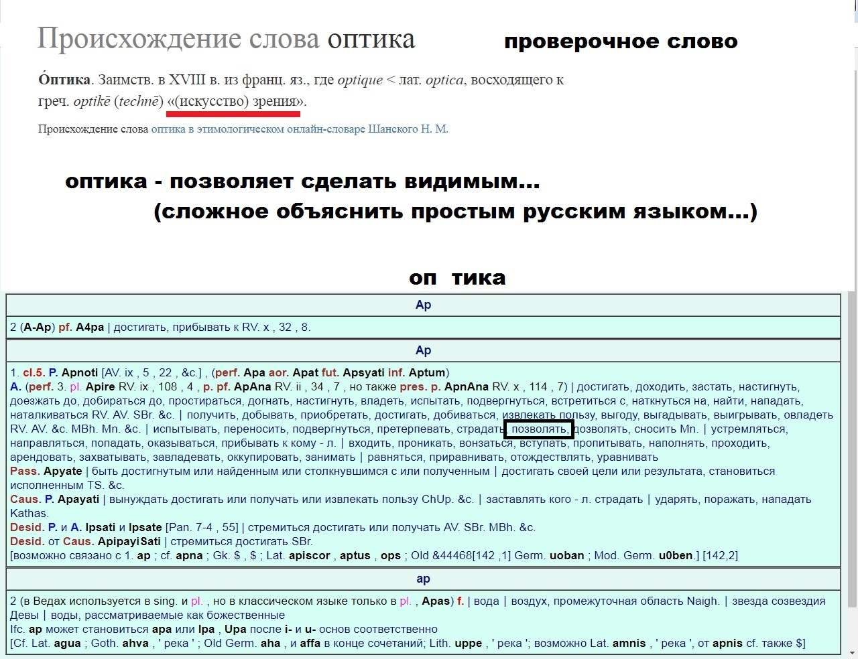Select the reference 'Kathas.'
Screen dimensions: 858x659
(x=29, y=514)
